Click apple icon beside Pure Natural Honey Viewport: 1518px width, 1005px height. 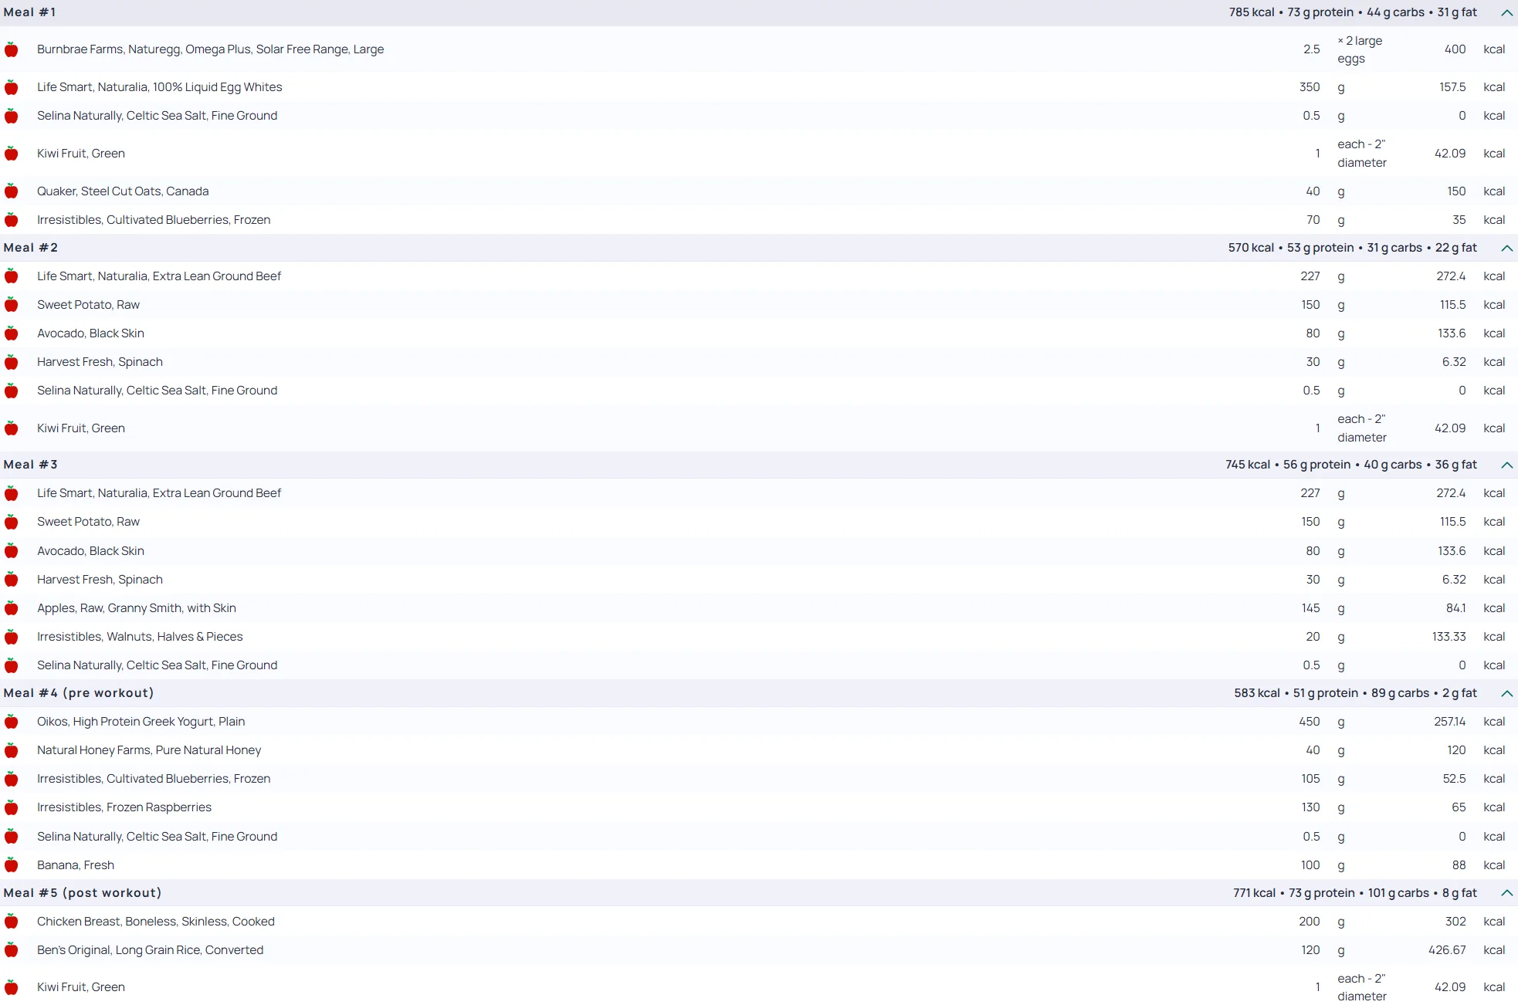(x=12, y=750)
